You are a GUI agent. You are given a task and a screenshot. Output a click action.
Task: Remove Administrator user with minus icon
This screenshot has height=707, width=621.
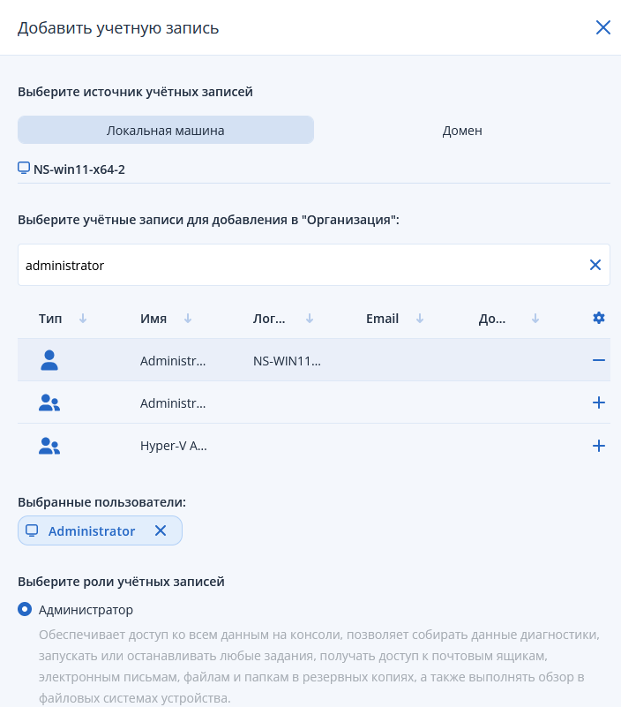(598, 360)
